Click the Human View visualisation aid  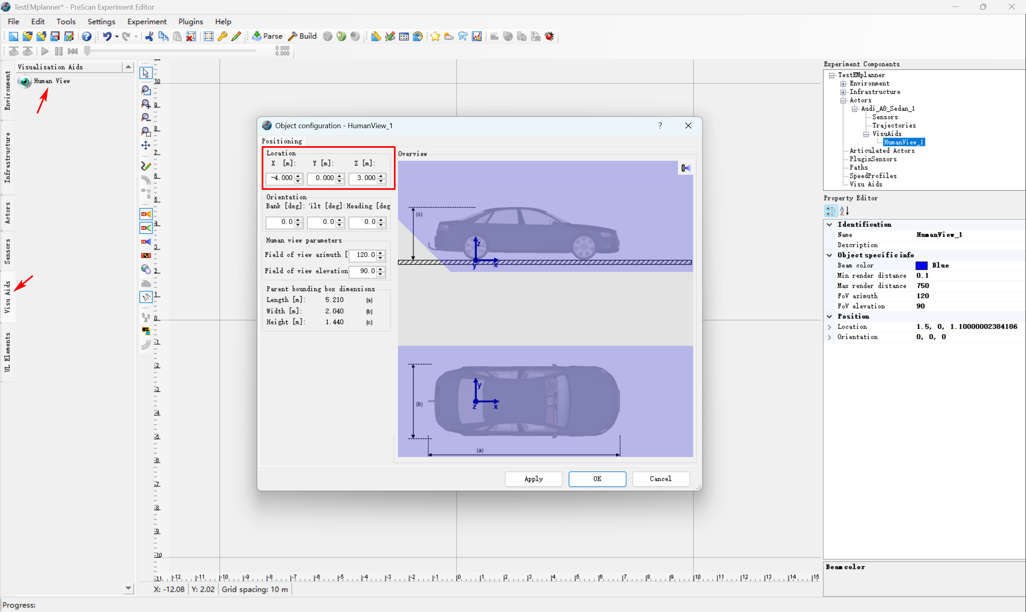25,81
